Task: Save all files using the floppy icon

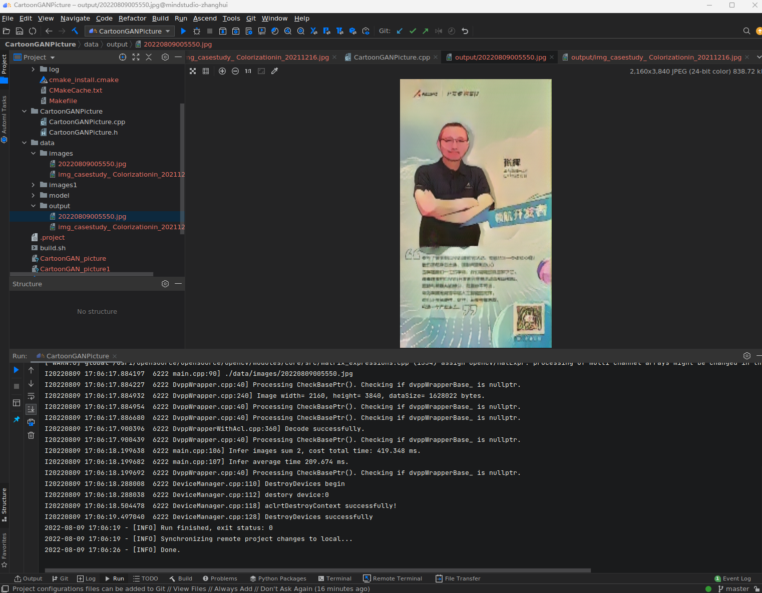Action: point(20,31)
